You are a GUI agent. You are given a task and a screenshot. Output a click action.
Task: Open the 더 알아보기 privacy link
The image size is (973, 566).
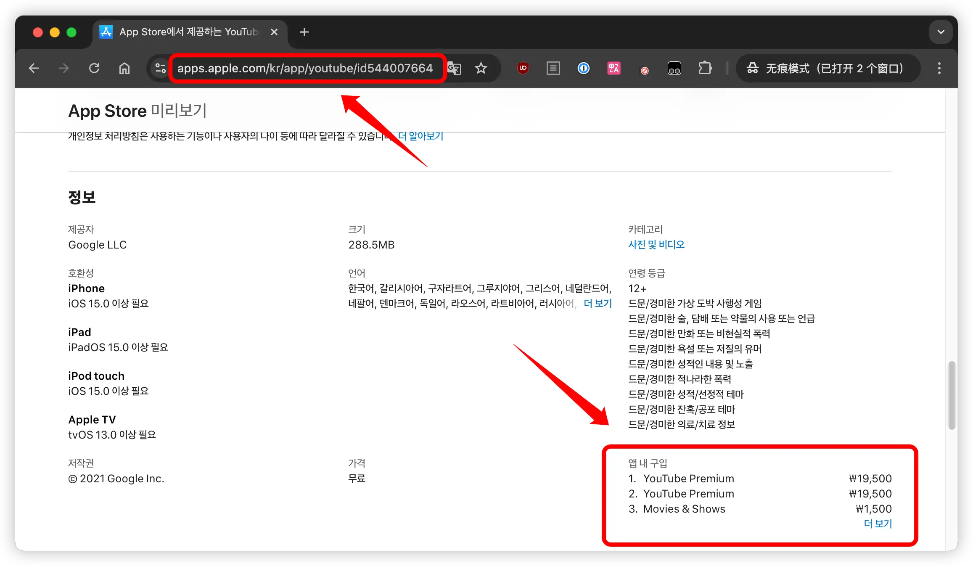click(420, 136)
